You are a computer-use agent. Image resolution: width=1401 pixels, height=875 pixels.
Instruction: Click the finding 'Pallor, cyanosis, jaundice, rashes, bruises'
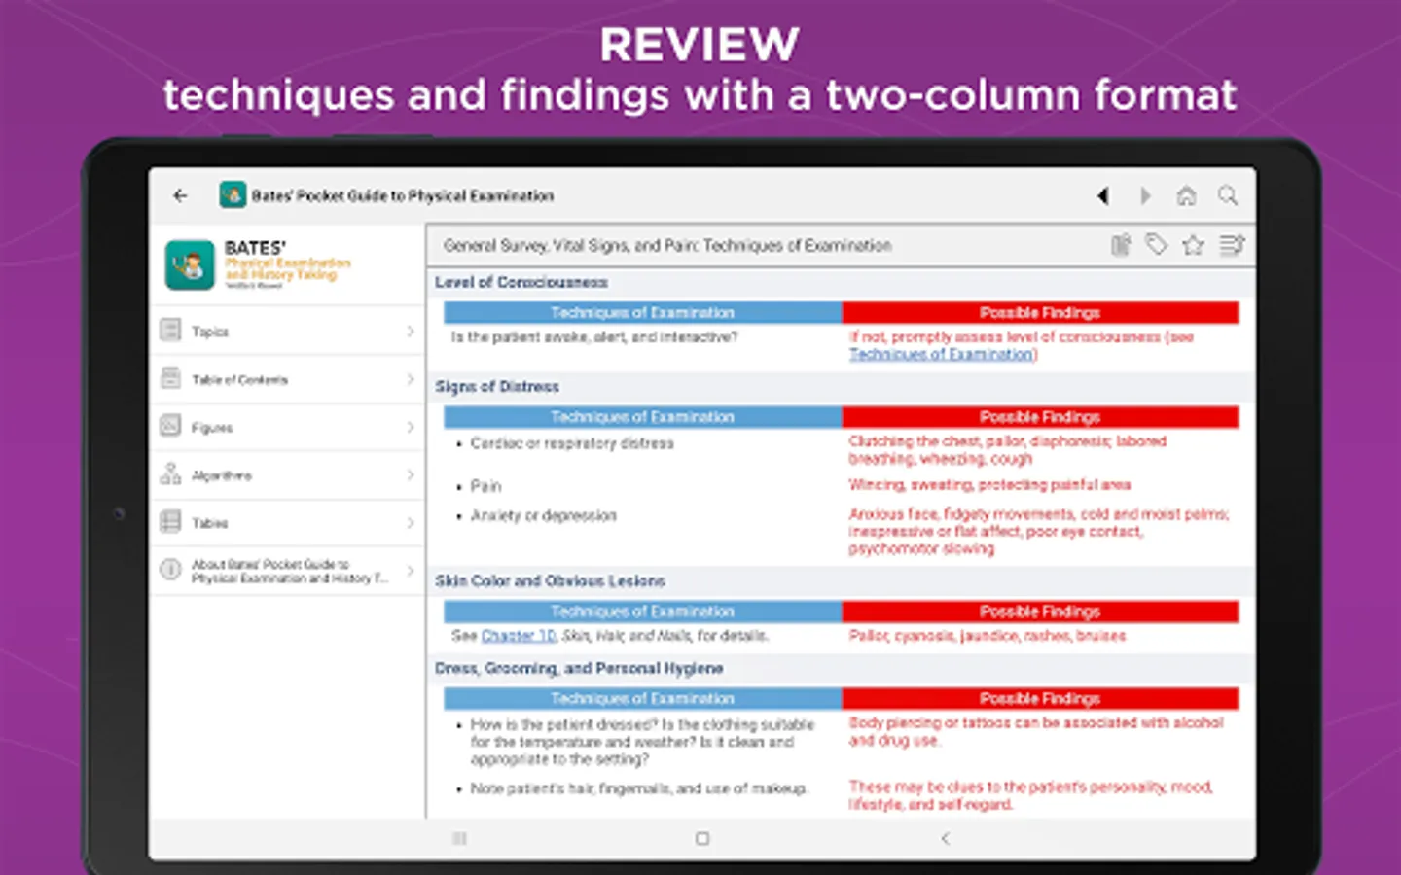pyautogui.click(x=987, y=636)
